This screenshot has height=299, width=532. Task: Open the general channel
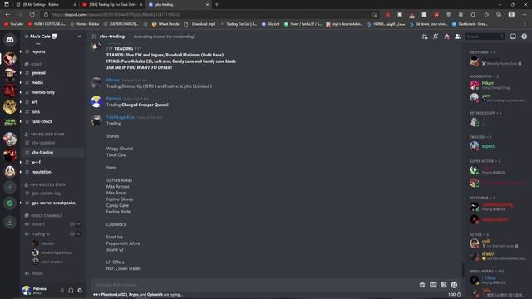tap(52, 73)
